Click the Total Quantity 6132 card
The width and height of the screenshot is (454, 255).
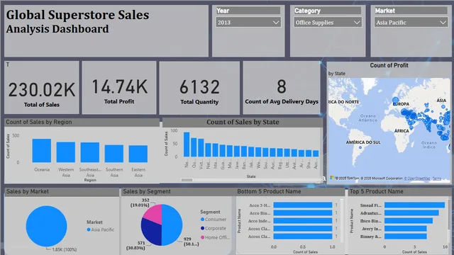point(199,87)
